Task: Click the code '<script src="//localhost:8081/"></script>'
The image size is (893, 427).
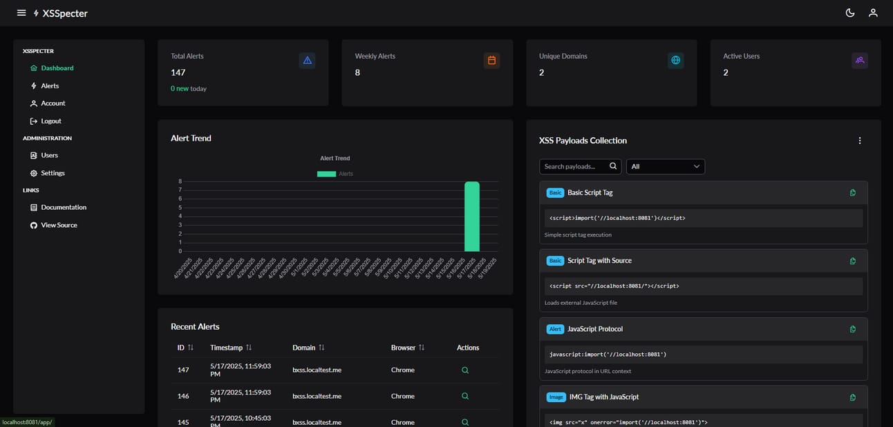Action: (614, 286)
